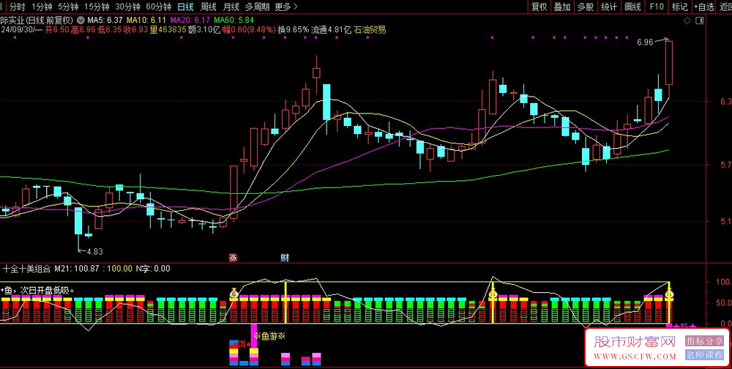This screenshot has height=369, width=732.
Task: Select the 60分钟 timeframe tab
Action: point(158,7)
